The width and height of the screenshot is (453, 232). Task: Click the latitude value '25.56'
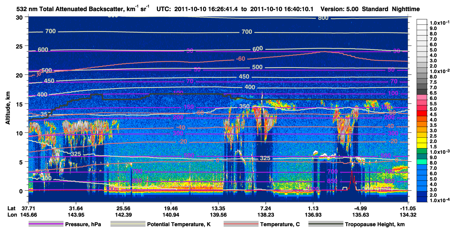pyautogui.click(x=123, y=208)
